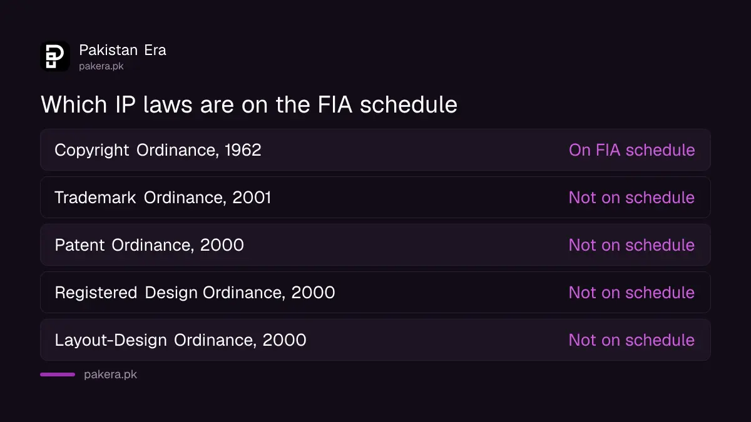Select the Patent Ordinance, 2000 row
Image resolution: width=751 pixels, height=422 pixels.
coord(375,245)
